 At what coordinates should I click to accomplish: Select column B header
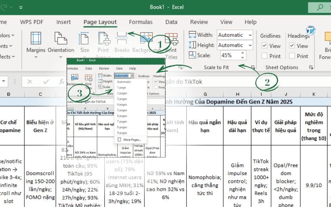pyautogui.click(x=9, y=94)
